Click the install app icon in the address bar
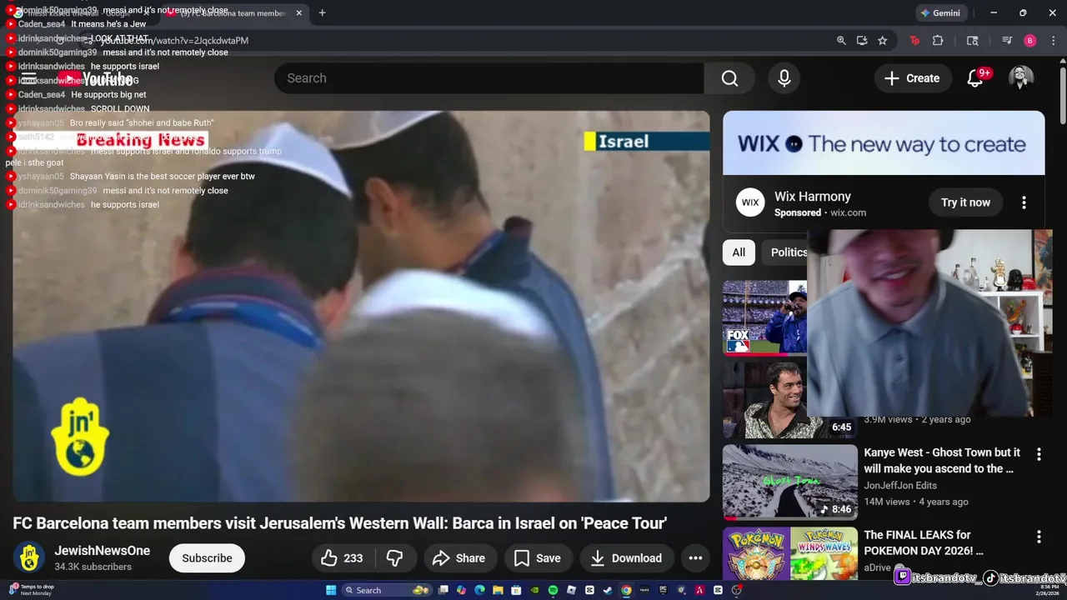 click(862, 40)
